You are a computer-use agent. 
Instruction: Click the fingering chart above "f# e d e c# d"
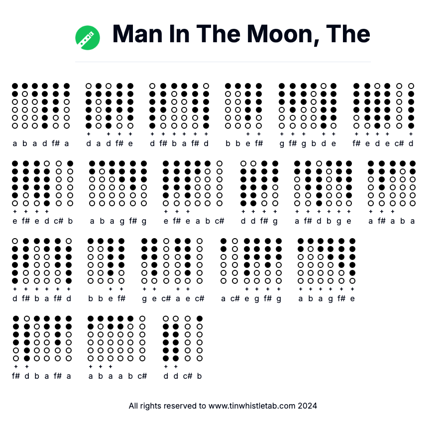pyautogui.click(x=384, y=106)
